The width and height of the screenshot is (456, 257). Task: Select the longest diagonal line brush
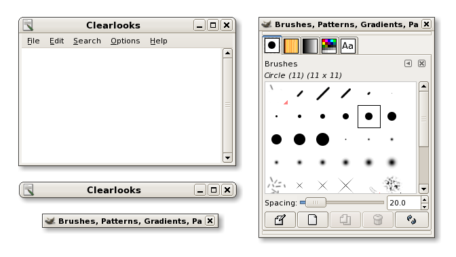pyautogui.click(x=323, y=94)
